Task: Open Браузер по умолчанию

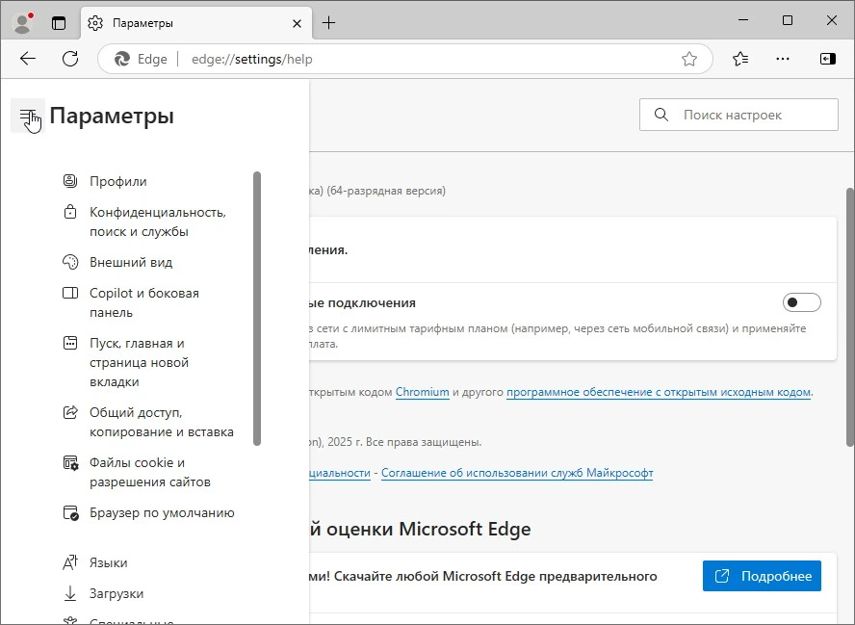Action: coord(162,512)
